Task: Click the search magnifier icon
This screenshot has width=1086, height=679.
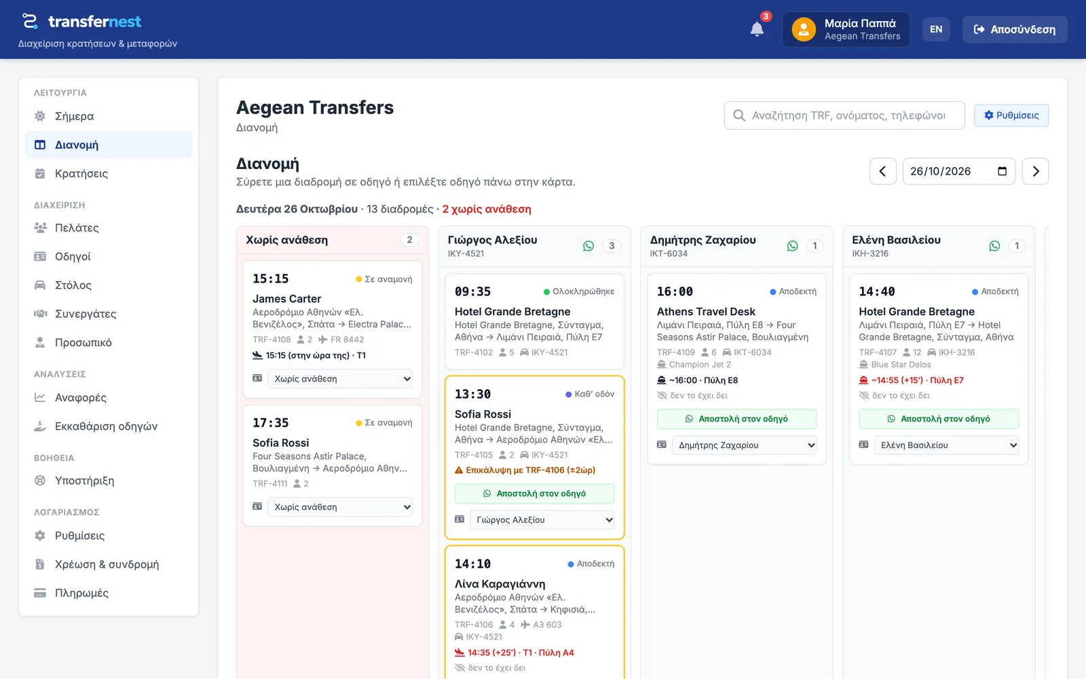Action: pyautogui.click(x=739, y=115)
